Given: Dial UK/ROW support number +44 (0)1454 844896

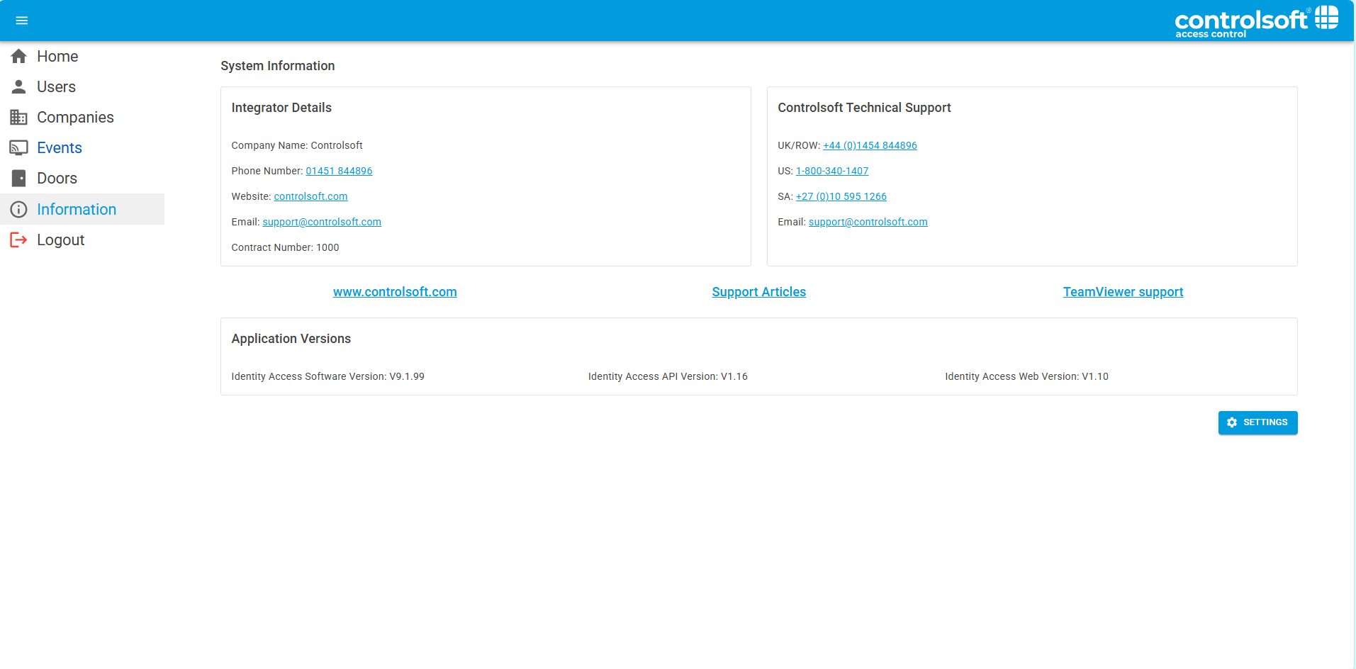Looking at the screenshot, I should [x=870, y=145].
